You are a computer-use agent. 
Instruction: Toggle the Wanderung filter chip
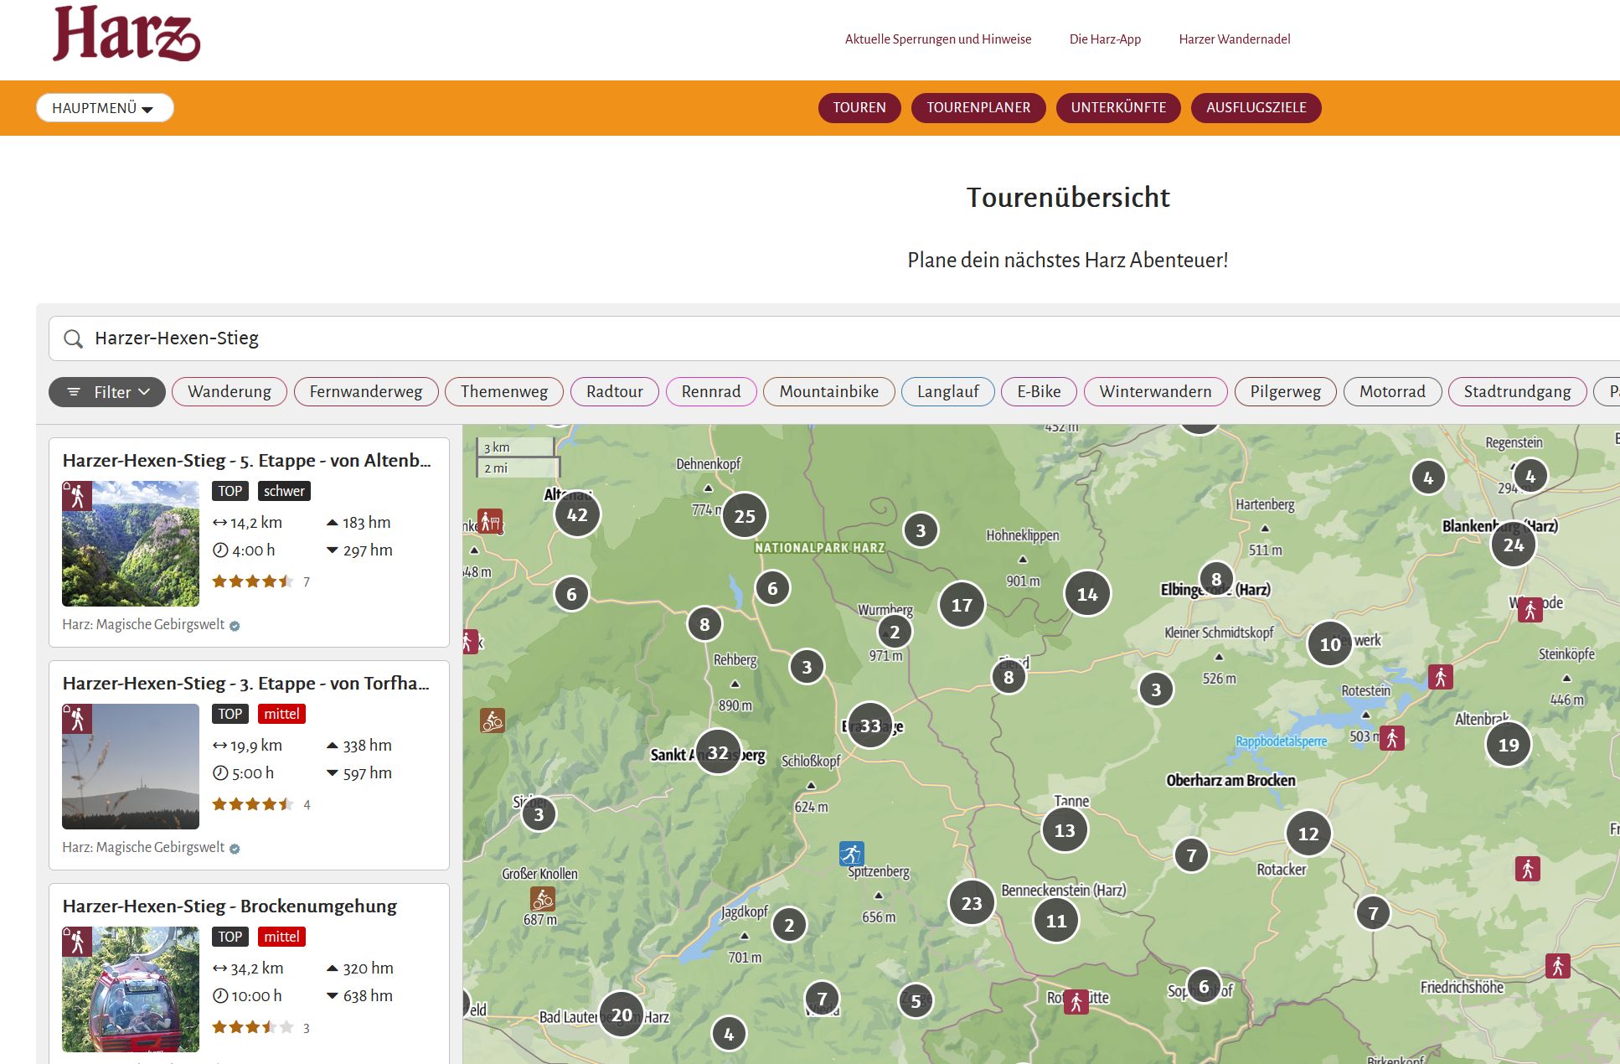coord(230,391)
